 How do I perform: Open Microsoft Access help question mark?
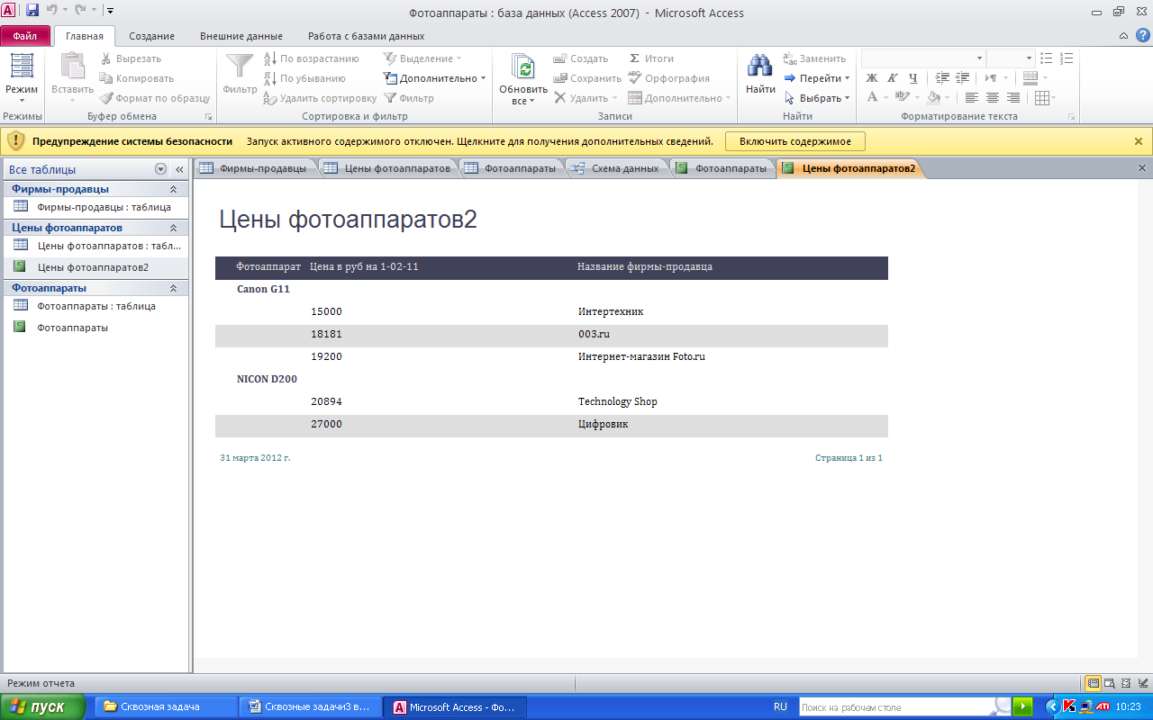[1143, 35]
